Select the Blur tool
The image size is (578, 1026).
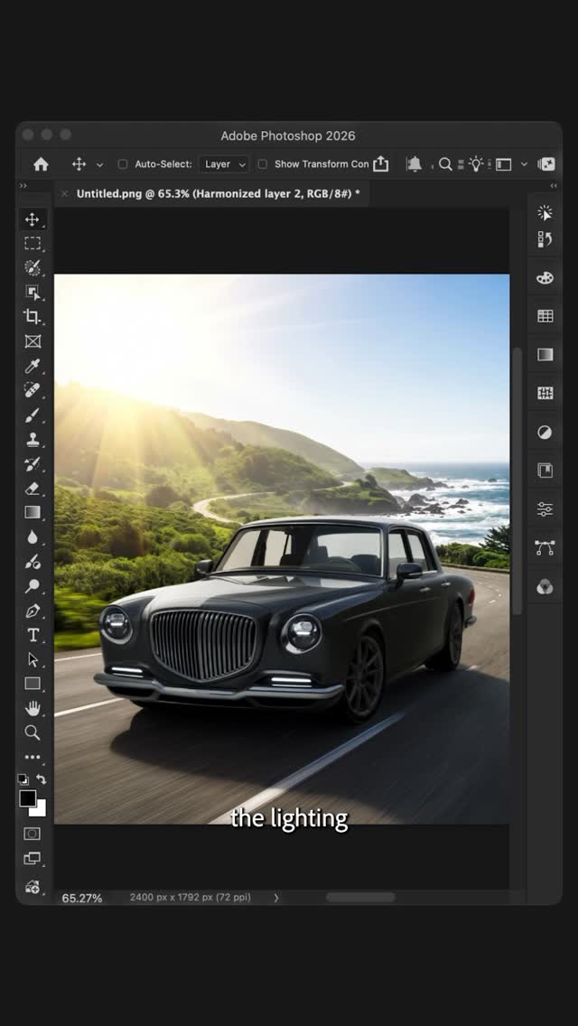33,537
